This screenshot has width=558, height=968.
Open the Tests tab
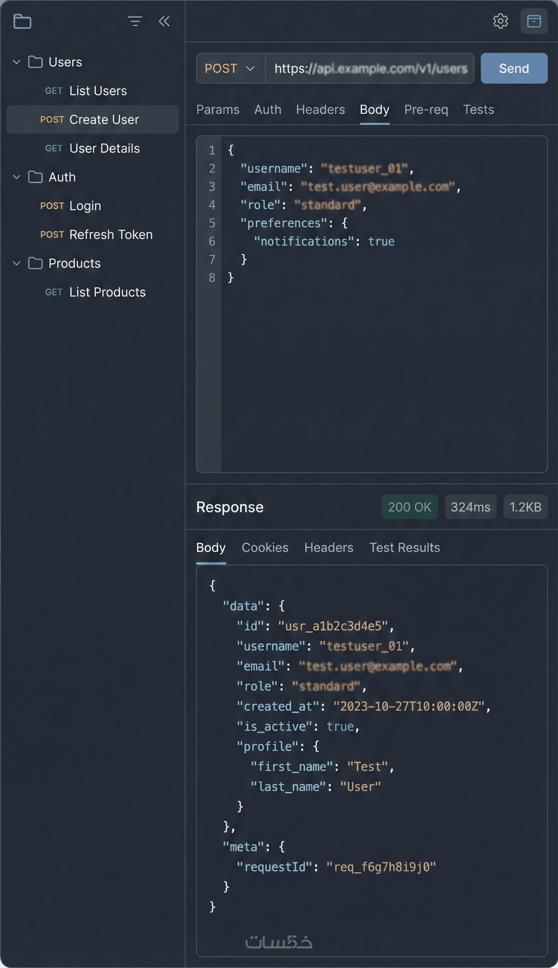click(x=478, y=110)
